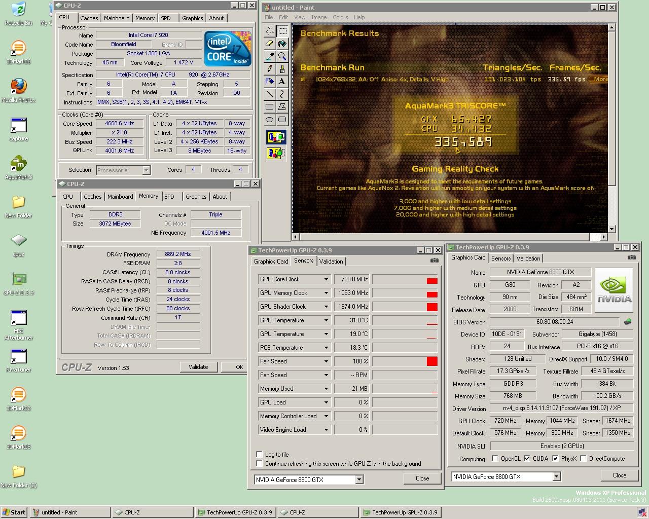Select the Polygon shape tool
Image resolution: width=649 pixels, height=519 pixels.
(x=282, y=106)
